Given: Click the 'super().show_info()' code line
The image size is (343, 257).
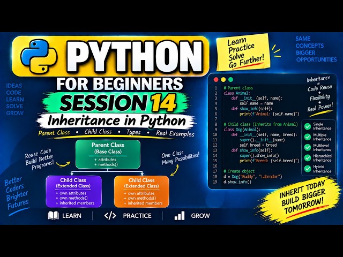Looking at the screenshot, I should click(259, 156).
